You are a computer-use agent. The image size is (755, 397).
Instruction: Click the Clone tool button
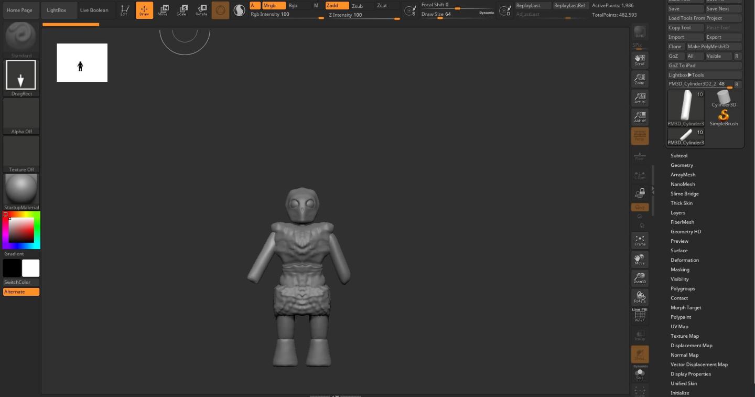coord(675,46)
